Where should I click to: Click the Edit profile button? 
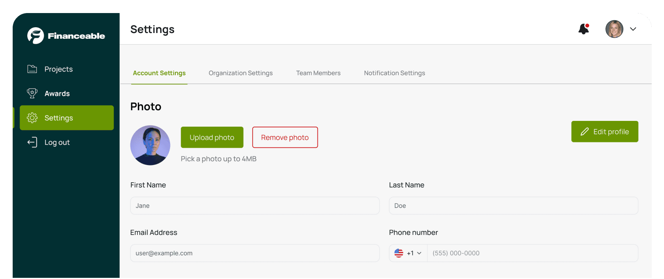point(605,132)
